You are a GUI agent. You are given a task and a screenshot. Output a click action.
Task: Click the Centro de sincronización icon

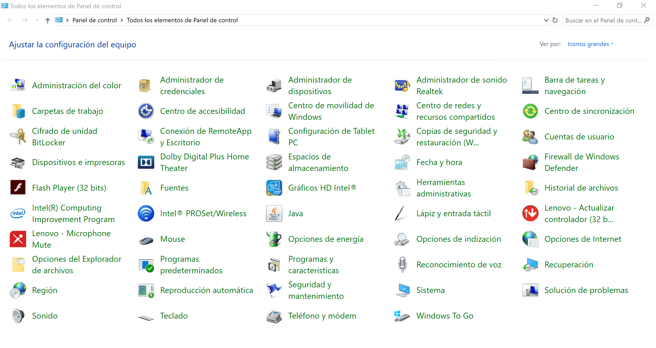pyautogui.click(x=530, y=111)
